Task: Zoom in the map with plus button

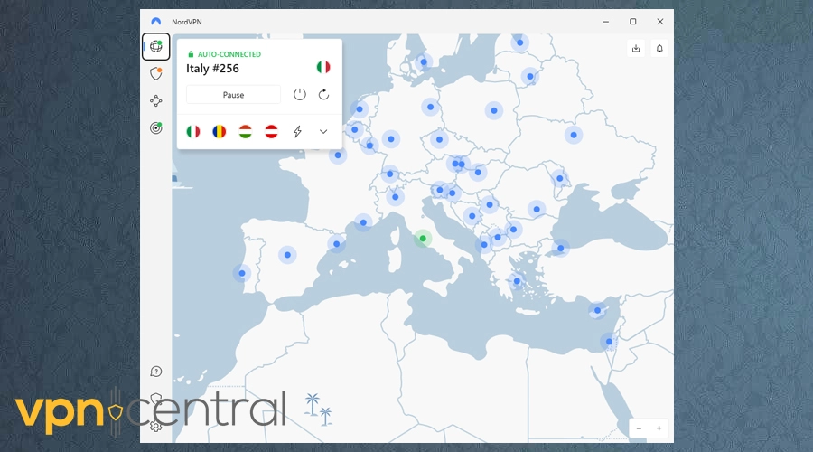Action: [659, 428]
